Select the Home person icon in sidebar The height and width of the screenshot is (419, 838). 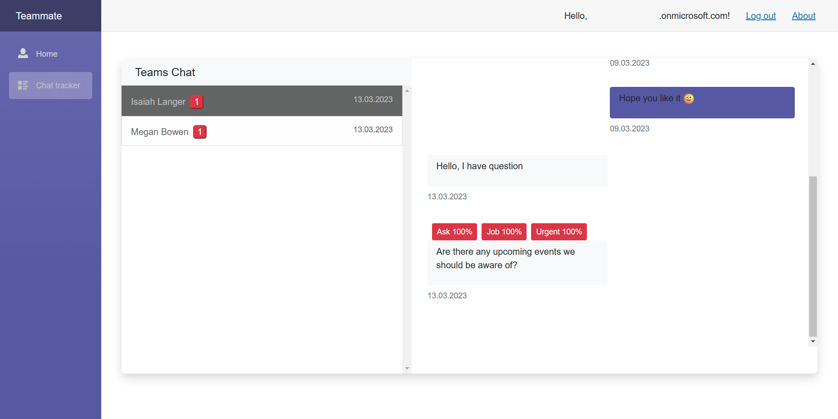pos(23,53)
